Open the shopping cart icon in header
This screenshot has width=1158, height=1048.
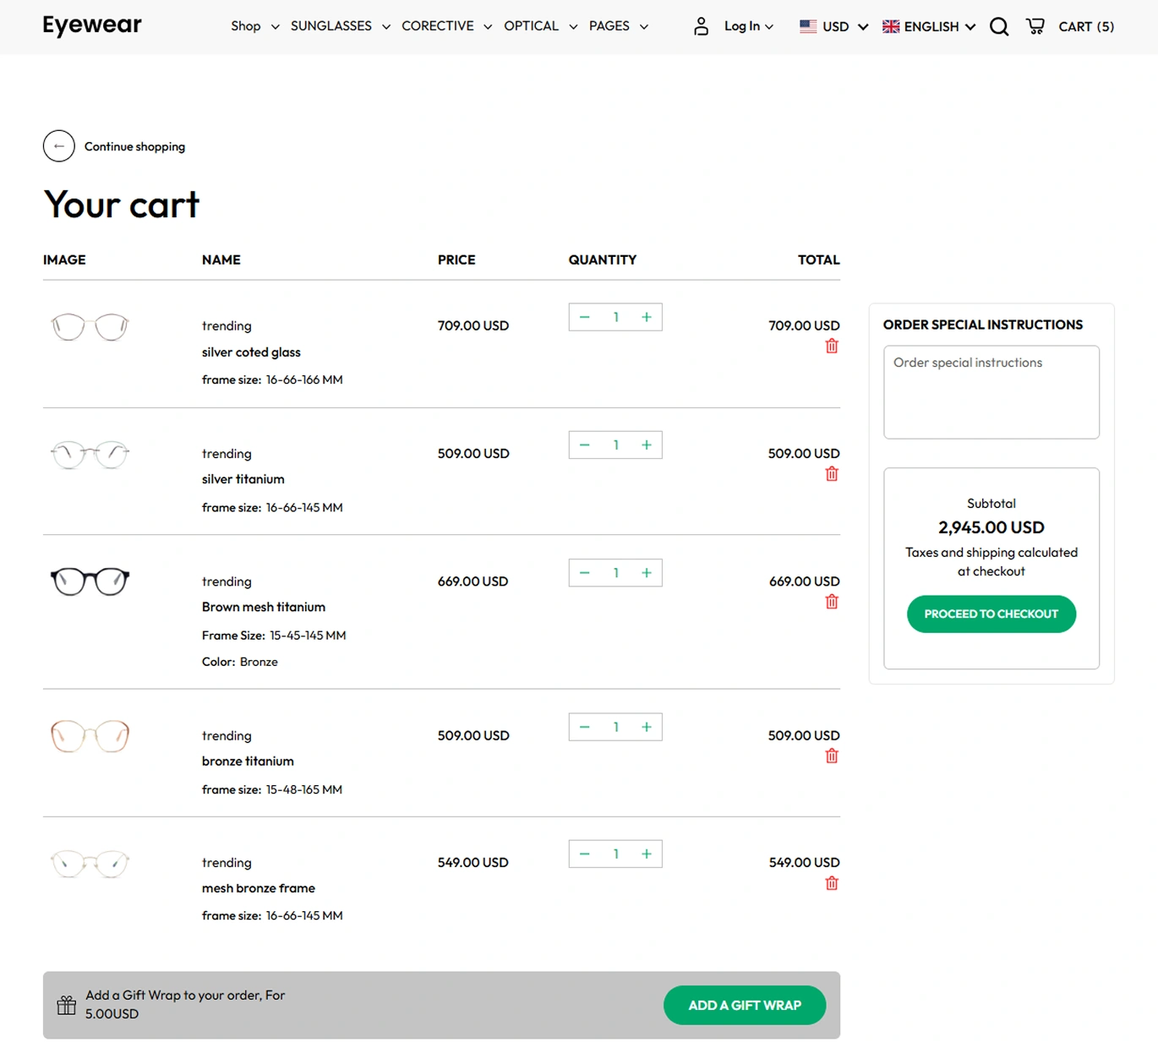(1035, 26)
